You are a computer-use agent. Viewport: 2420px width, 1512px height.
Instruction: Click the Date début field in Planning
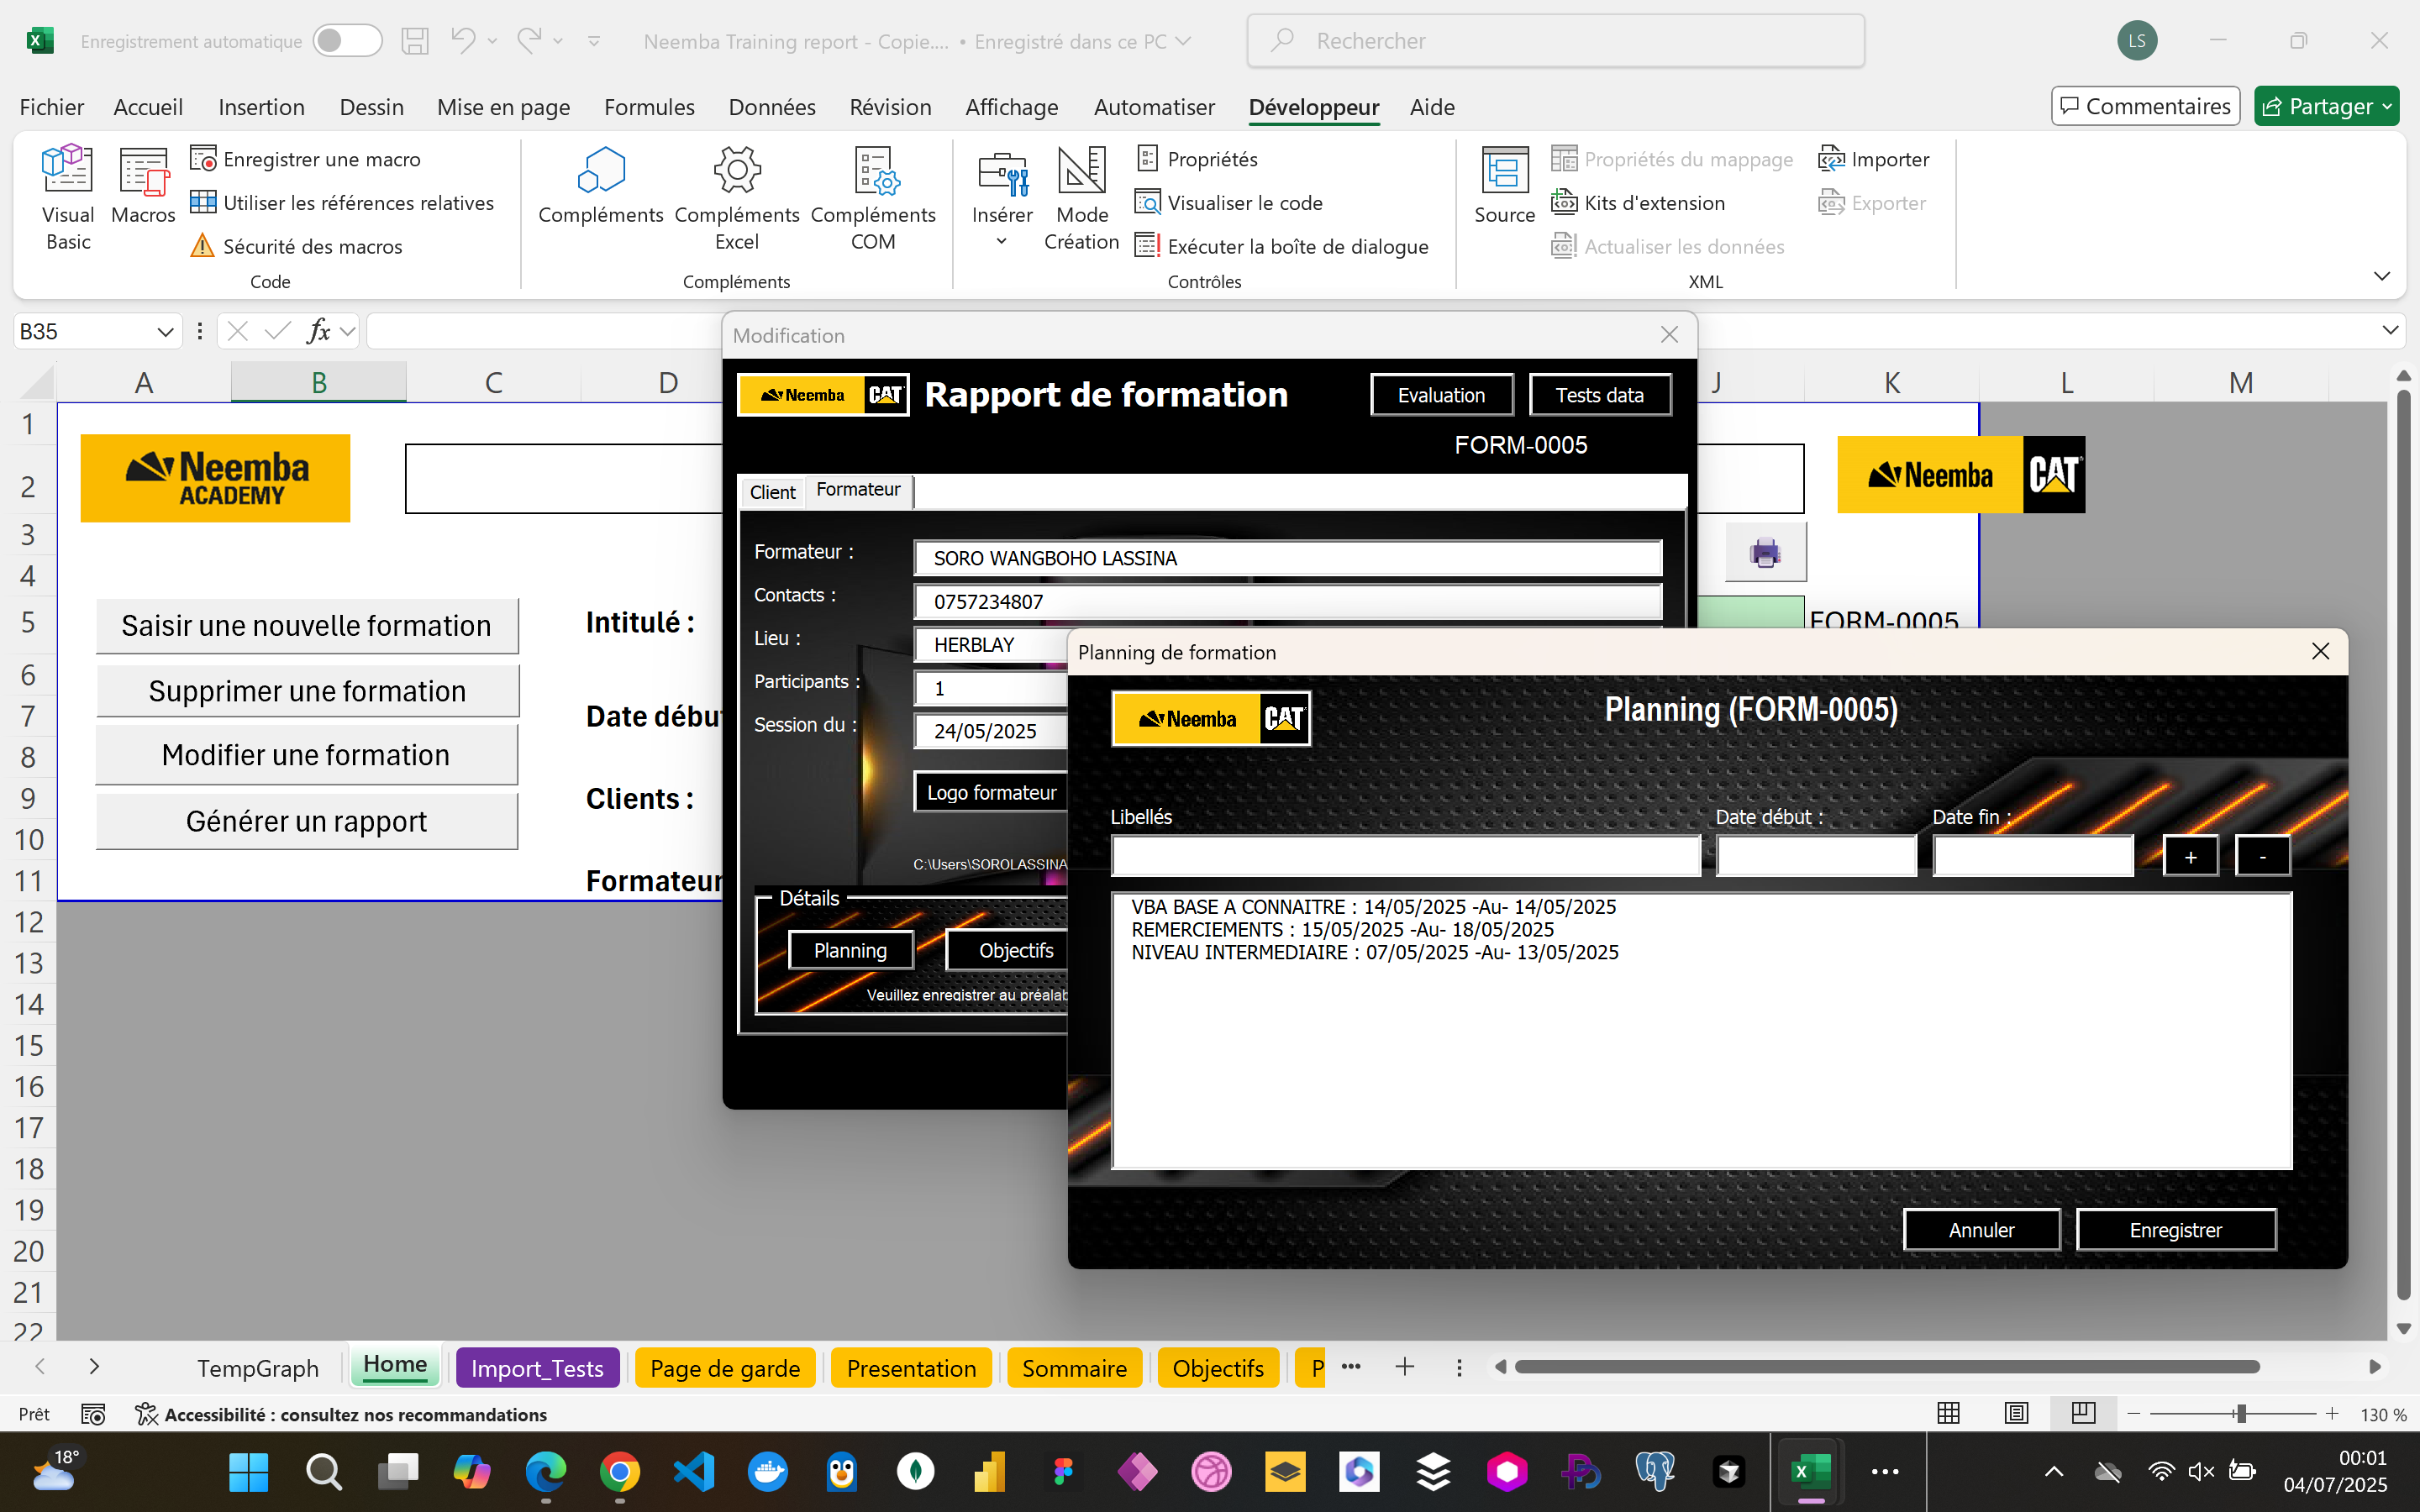coord(1816,856)
